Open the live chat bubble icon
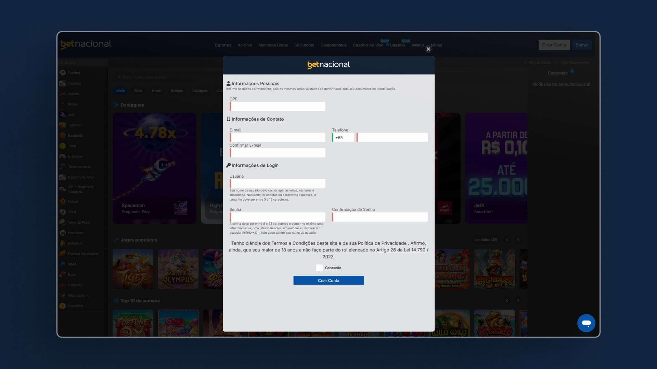This screenshot has height=369, width=657. pyautogui.click(x=586, y=323)
